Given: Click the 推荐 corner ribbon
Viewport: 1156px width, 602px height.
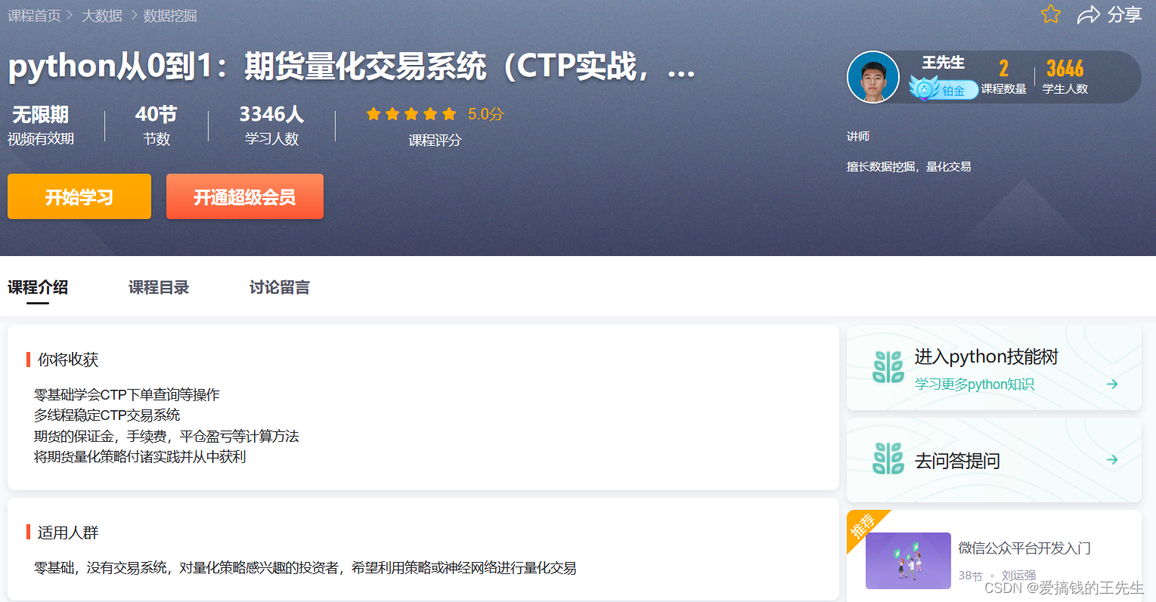Looking at the screenshot, I should coord(862,525).
